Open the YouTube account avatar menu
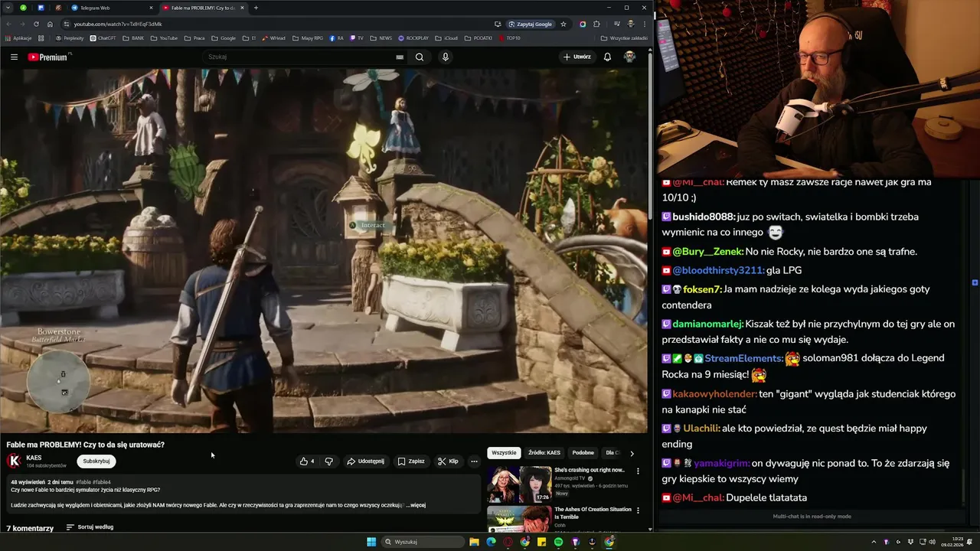This screenshot has width=980, height=551. (x=629, y=57)
